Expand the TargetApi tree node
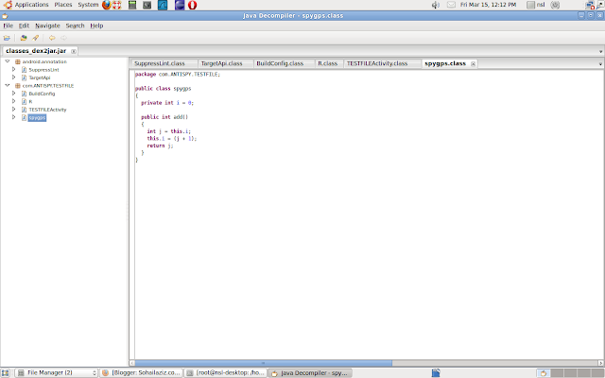 tap(14, 77)
